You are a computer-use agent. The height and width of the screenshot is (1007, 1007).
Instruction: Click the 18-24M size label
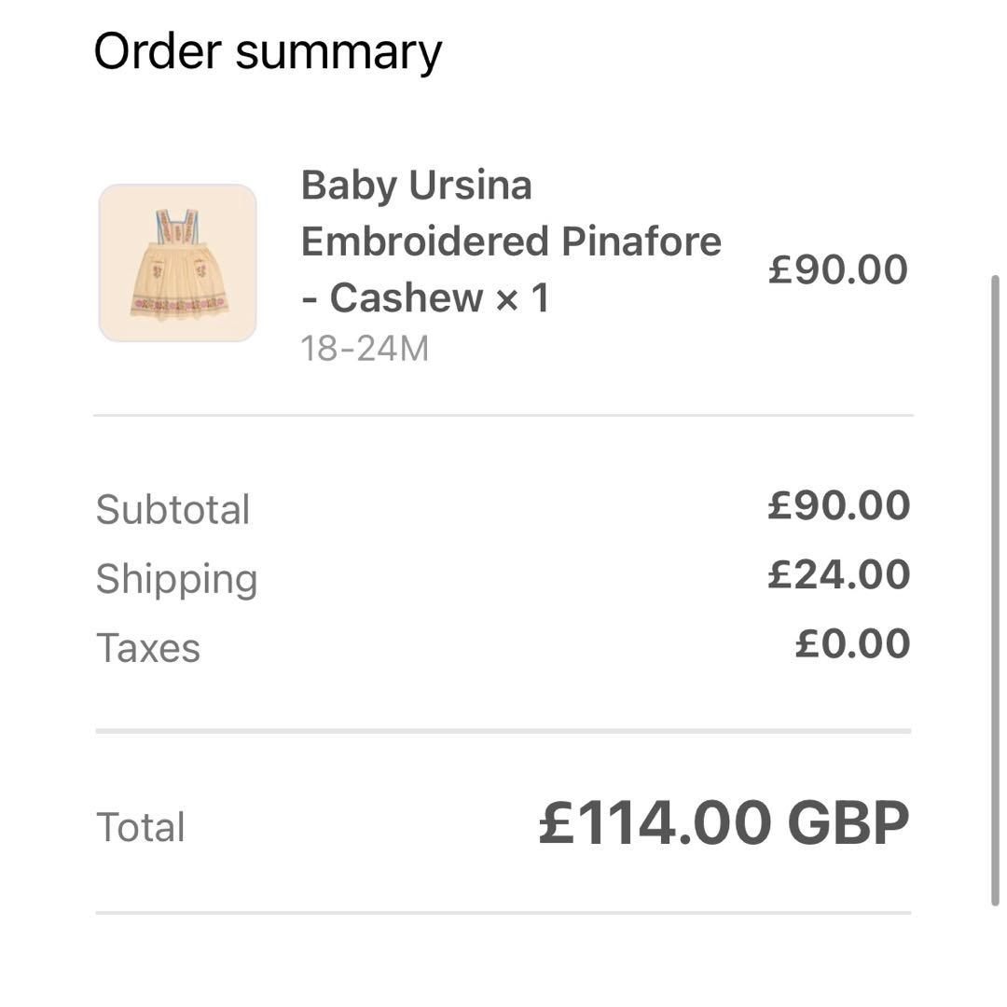[x=365, y=349]
